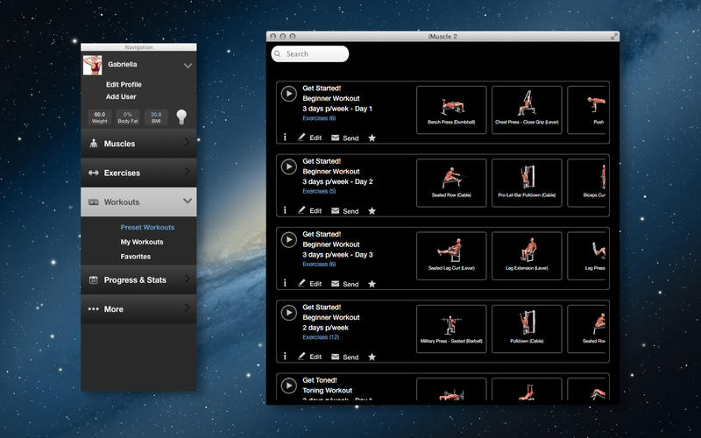Open Chest Press - Close Grip (Lever) thumbnail
701x438 pixels.
[x=527, y=110]
